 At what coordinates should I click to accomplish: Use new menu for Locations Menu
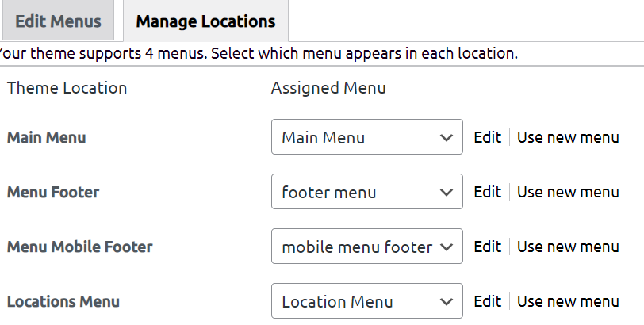568,301
